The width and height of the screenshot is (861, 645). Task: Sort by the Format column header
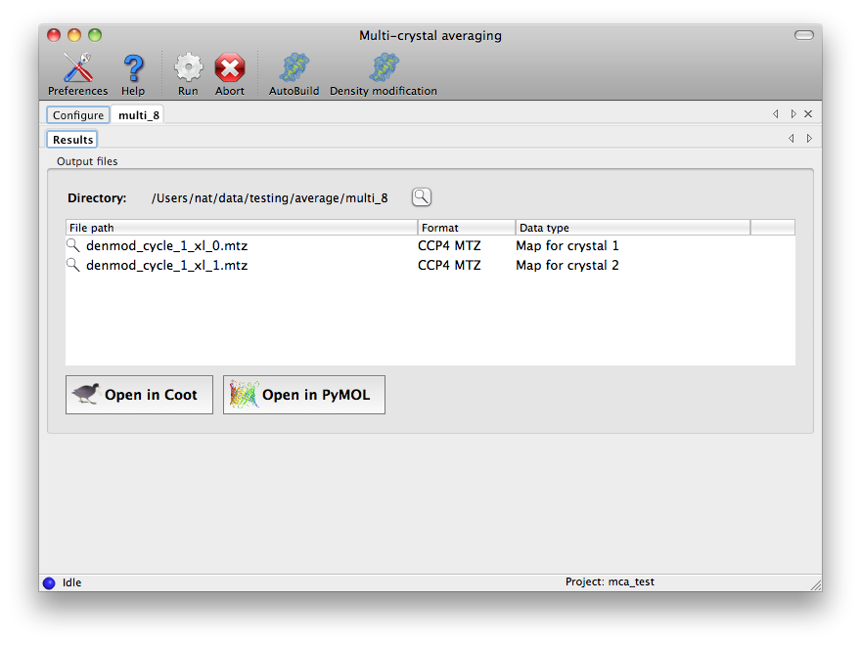466,228
